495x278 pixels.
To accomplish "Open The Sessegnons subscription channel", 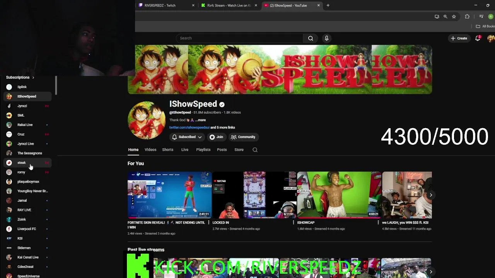I will [x=27, y=153].
